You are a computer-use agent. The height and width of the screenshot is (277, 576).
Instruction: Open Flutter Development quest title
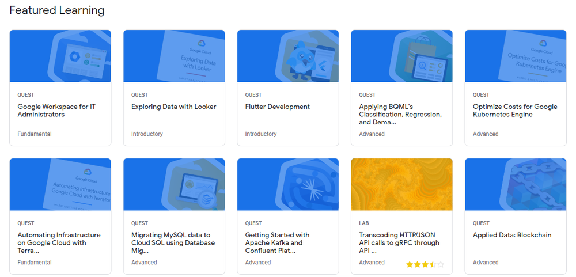278,107
